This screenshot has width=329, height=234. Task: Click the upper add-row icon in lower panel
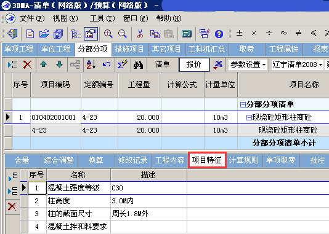[x=13, y=176]
